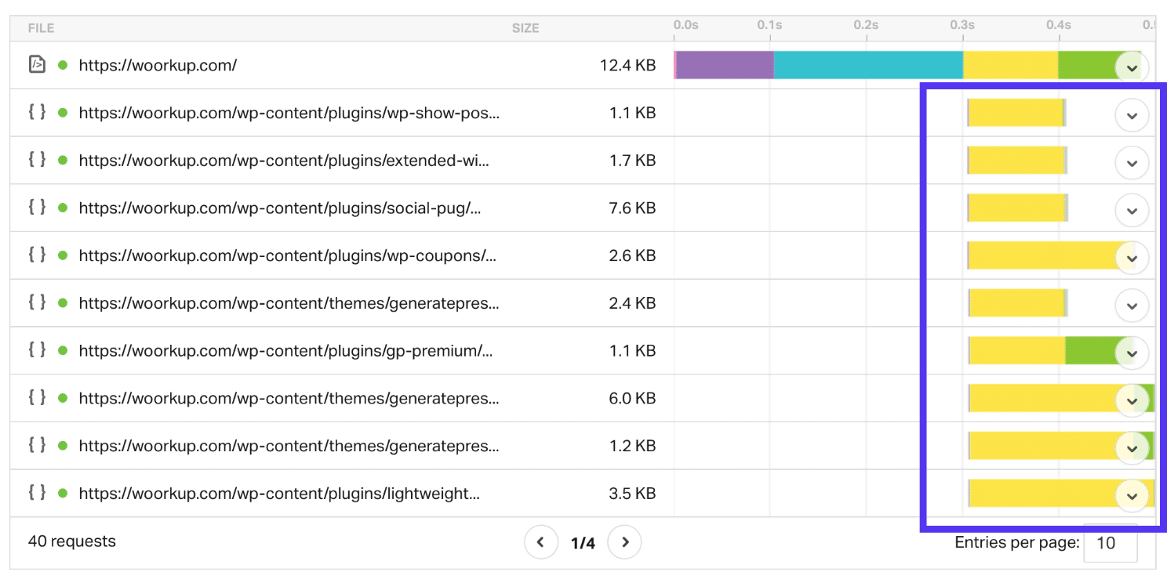The width and height of the screenshot is (1167, 579).
Task: Open the wp-coupons plugin file URL
Action: [287, 256]
